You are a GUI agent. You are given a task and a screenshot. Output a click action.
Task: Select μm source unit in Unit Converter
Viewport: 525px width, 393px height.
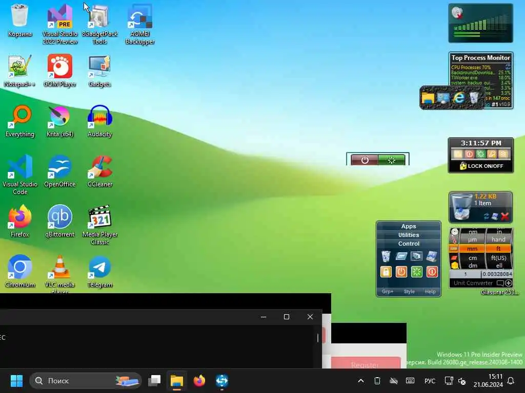[x=472, y=239]
